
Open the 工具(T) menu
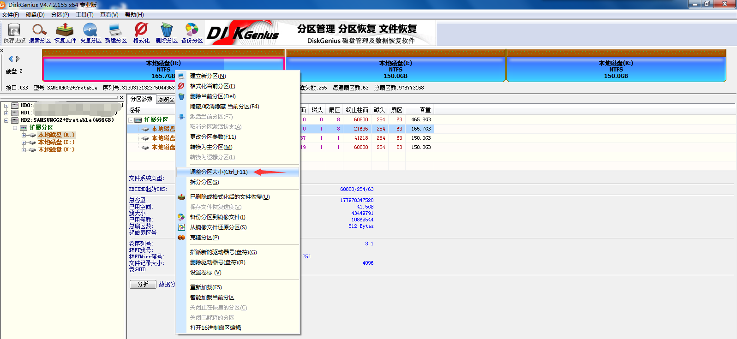[84, 15]
